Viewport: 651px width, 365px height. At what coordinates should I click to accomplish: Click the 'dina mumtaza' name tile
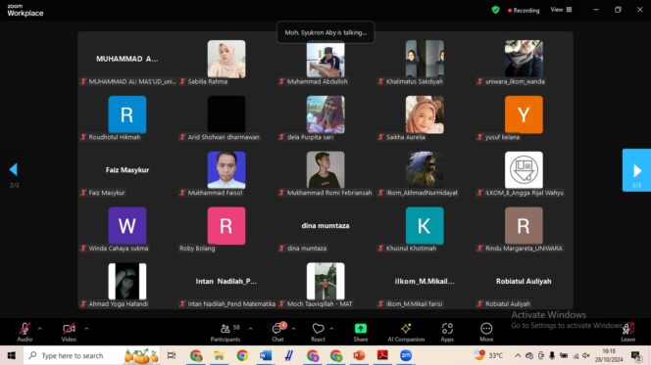325,226
